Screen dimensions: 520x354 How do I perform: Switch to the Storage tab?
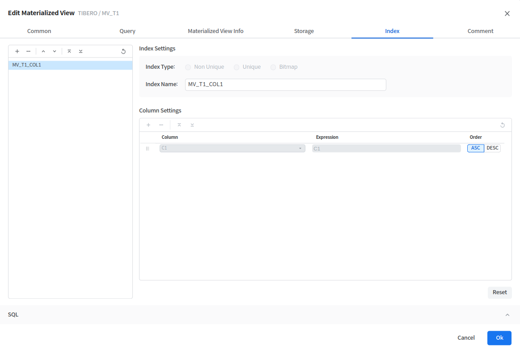pyautogui.click(x=304, y=31)
